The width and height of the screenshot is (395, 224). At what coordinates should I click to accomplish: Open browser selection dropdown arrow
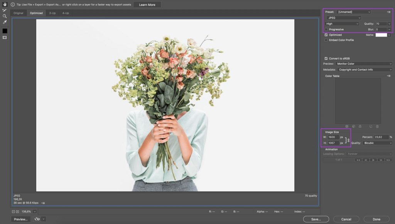(x=43, y=219)
